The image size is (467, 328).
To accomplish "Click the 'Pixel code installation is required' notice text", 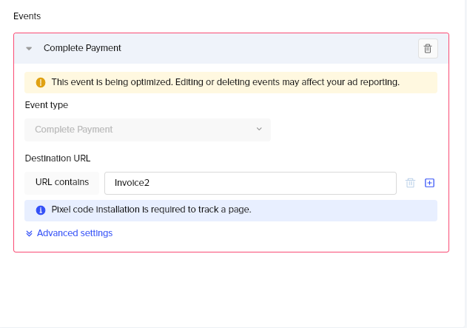I will 151,210.
